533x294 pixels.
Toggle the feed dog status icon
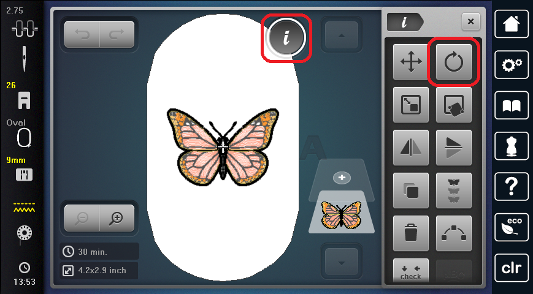(24, 175)
